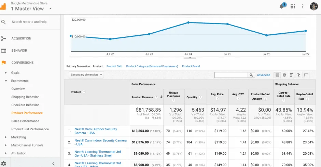Click the Jul 24 chart data point
The height and width of the screenshot is (167, 321).
(x=189, y=22)
